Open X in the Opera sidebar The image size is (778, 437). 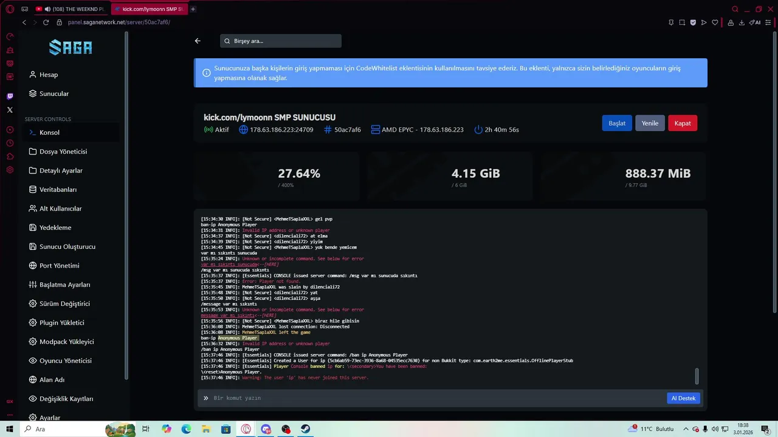point(10,110)
